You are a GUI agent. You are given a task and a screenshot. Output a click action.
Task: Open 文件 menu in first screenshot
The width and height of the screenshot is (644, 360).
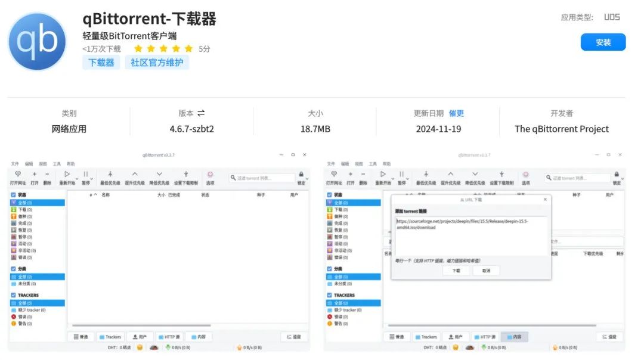pos(15,164)
